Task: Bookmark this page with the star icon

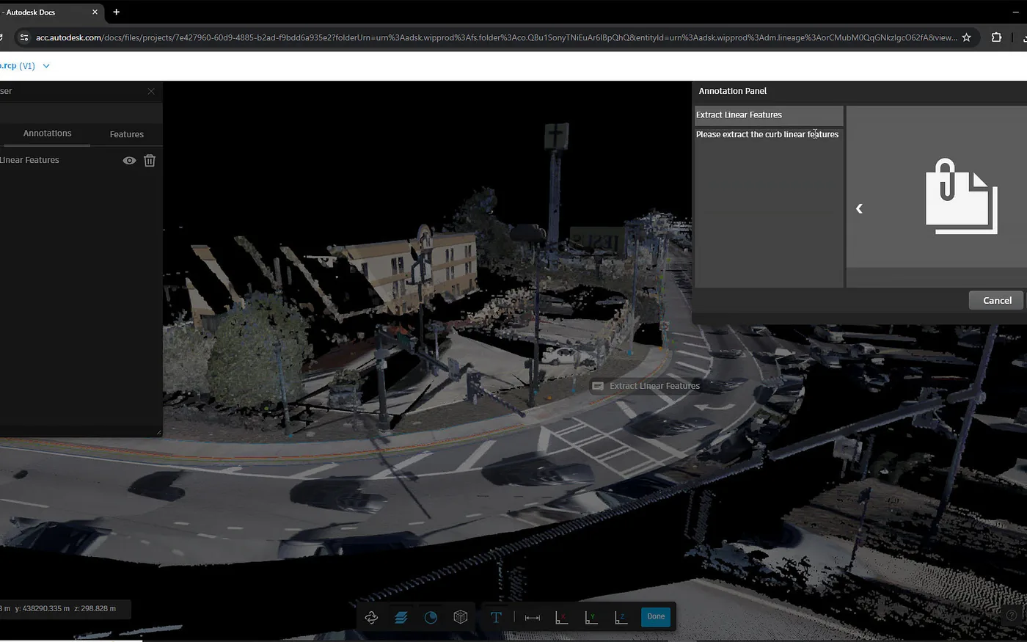Action: click(x=967, y=37)
